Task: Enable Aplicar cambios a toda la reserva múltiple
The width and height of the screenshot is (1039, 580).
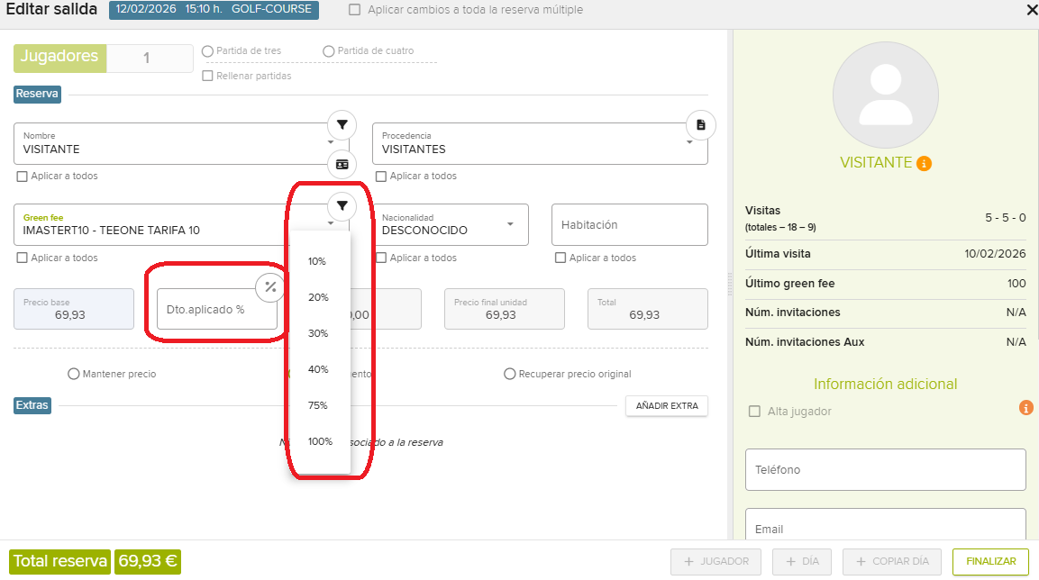Action: click(354, 10)
